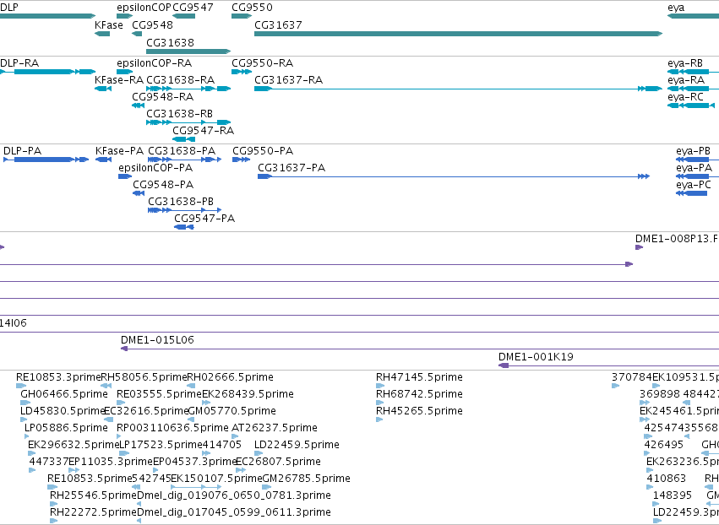719x525 pixels.
Task: Click the CG31638 gene bar
Action: click(x=188, y=51)
